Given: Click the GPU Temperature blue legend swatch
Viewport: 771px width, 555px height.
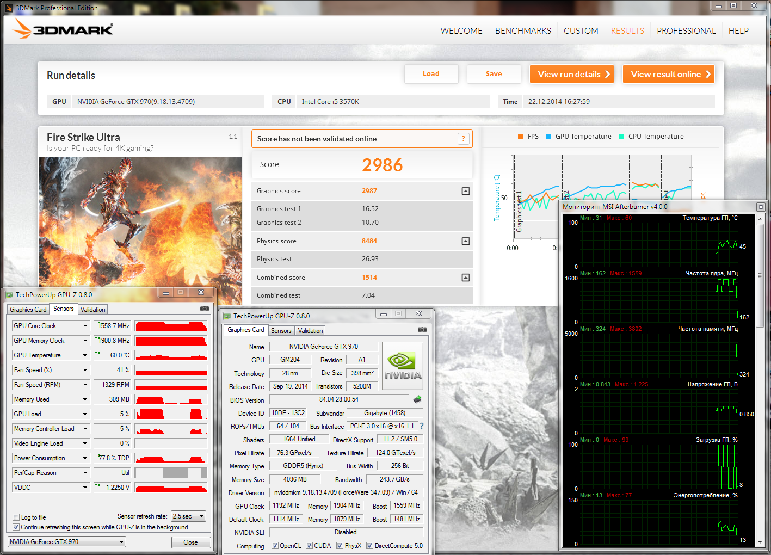Looking at the screenshot, I should pos(548,137).
